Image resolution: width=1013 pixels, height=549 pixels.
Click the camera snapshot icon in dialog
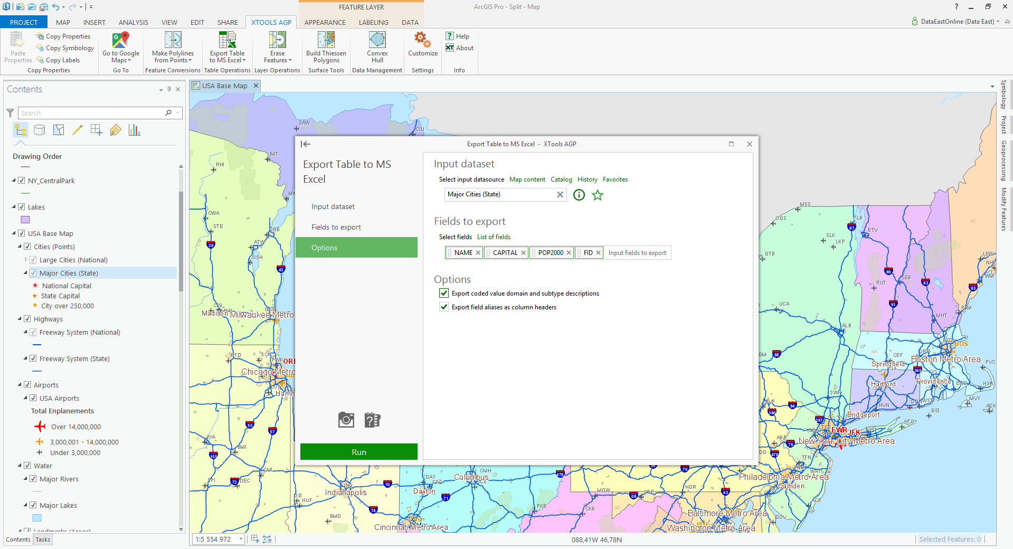pyautogui.click(x=346, y=420)
